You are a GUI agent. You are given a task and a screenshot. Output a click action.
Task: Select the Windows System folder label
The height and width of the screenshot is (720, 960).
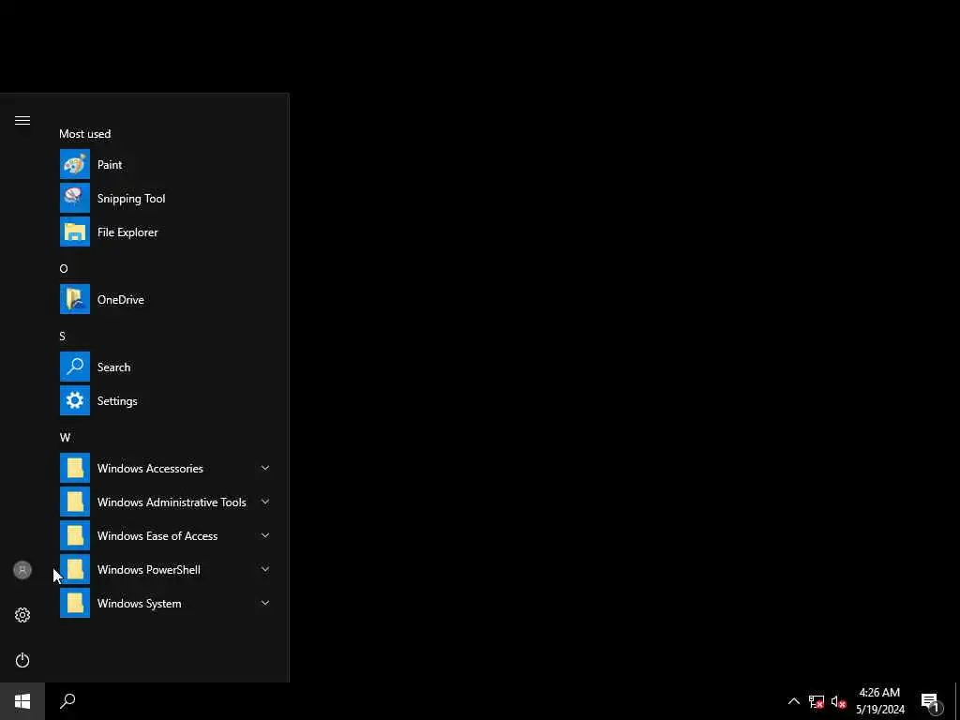(139, 603)
